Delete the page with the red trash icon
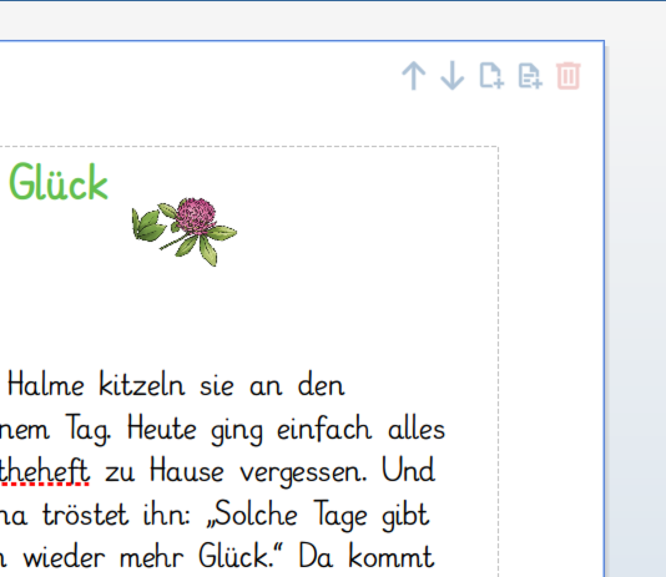 568,76
